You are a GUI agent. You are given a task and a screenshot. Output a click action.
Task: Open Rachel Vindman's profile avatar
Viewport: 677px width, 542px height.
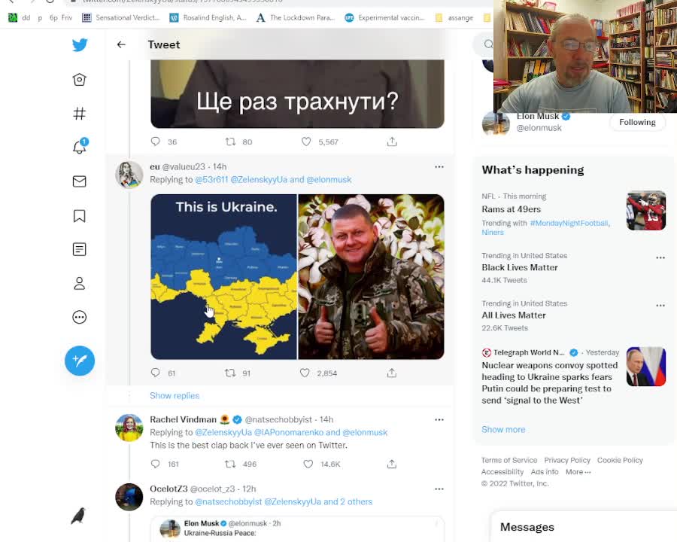(129, 428)
